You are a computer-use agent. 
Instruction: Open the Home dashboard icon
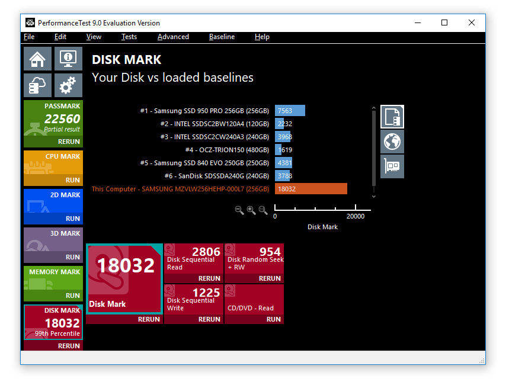[37, 59]
